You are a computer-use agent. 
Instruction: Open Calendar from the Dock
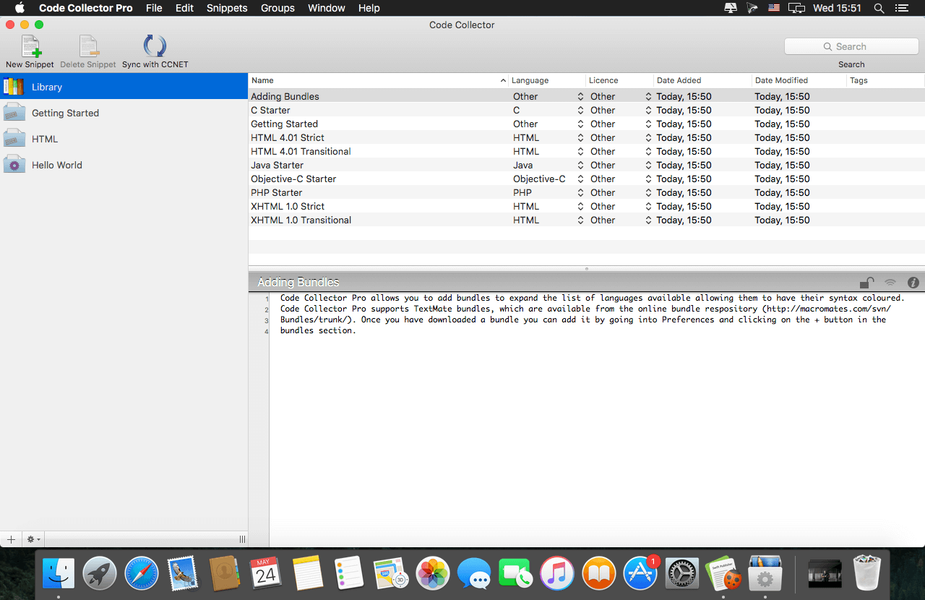pyautogui.click(x=265, y=574)
